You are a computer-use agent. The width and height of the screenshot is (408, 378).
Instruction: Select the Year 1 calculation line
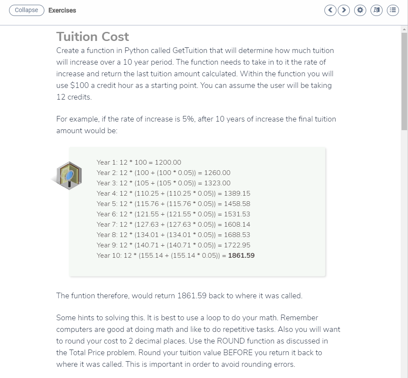coord(139,162)
